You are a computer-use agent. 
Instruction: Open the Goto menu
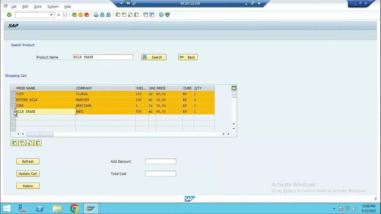coord(38,7)
